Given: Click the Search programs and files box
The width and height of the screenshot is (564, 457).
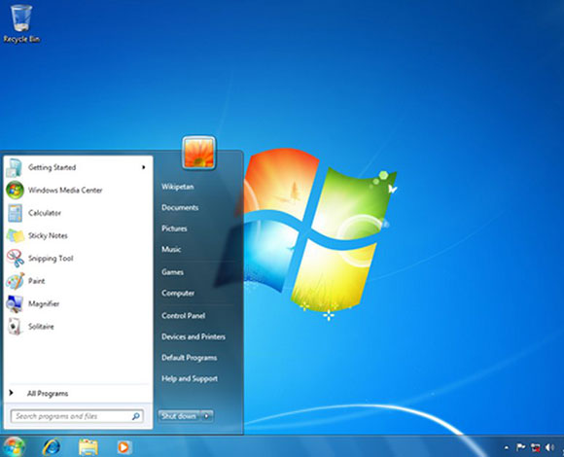Looking at the screenshot, I should 77,416.
